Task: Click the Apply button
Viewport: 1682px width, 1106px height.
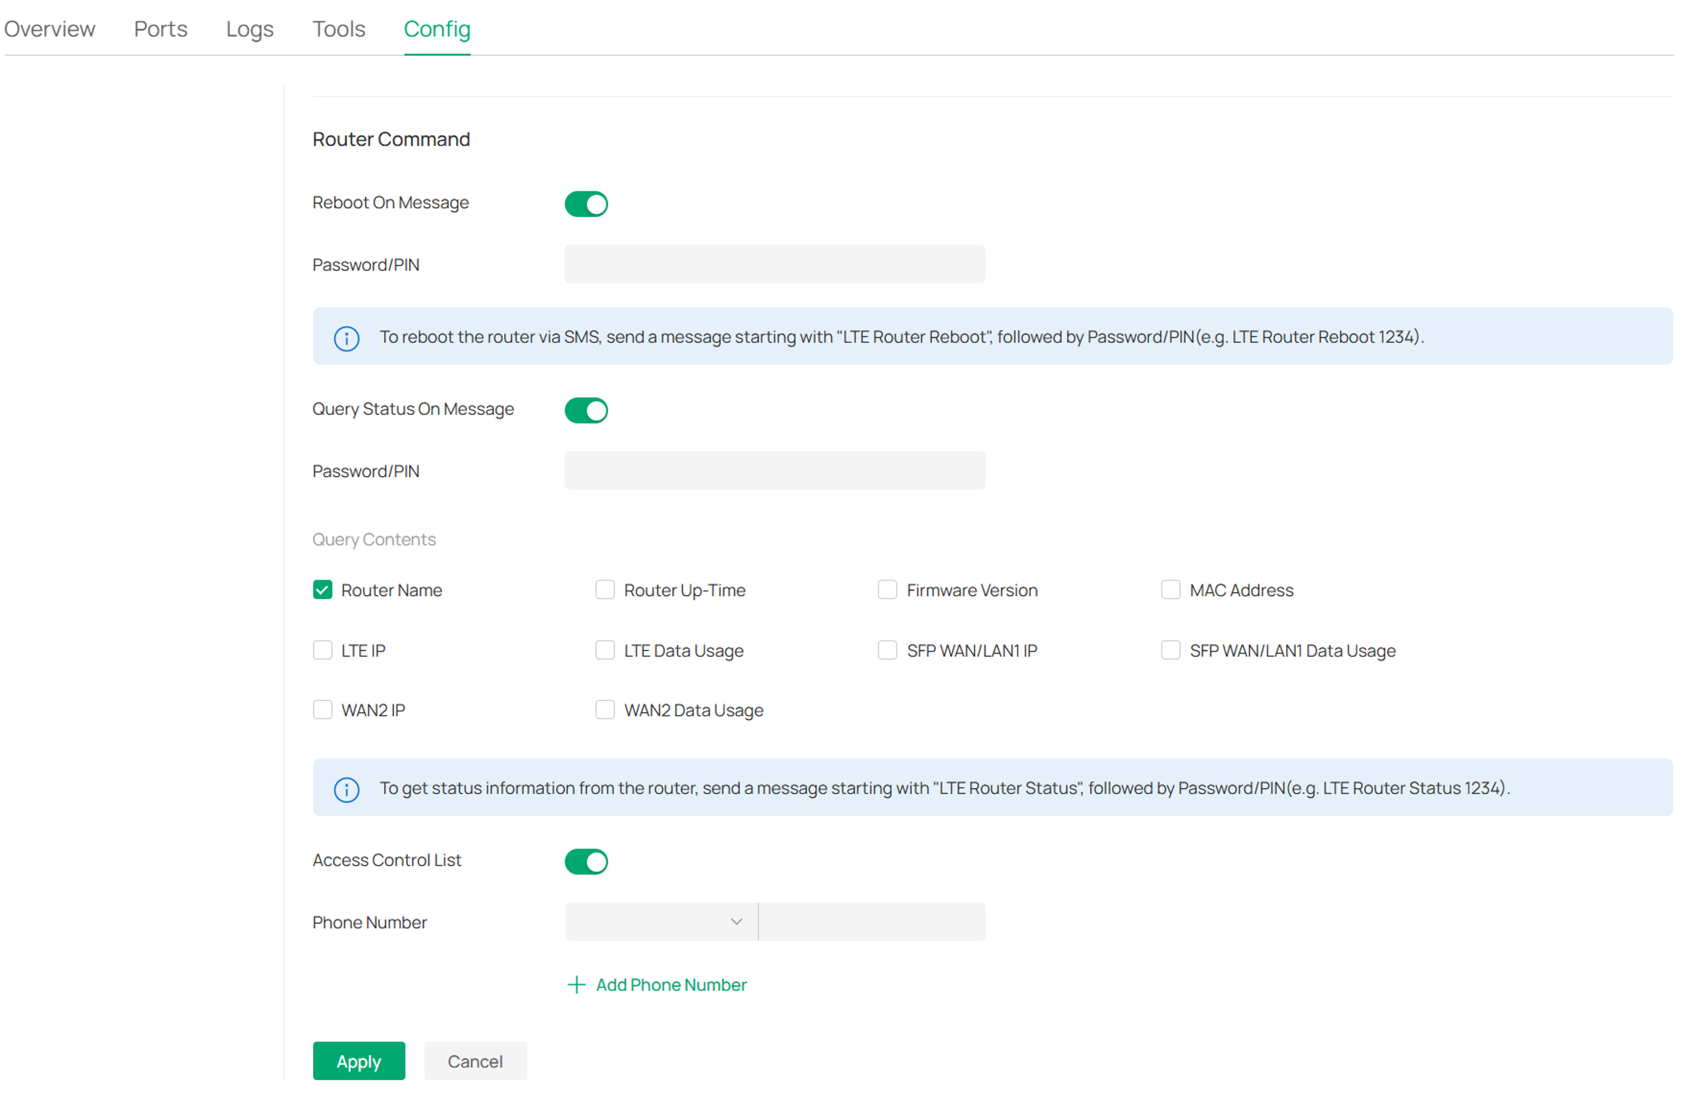Action: (359, 1061)
